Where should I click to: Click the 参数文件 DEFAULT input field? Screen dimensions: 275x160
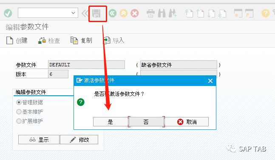86,65
